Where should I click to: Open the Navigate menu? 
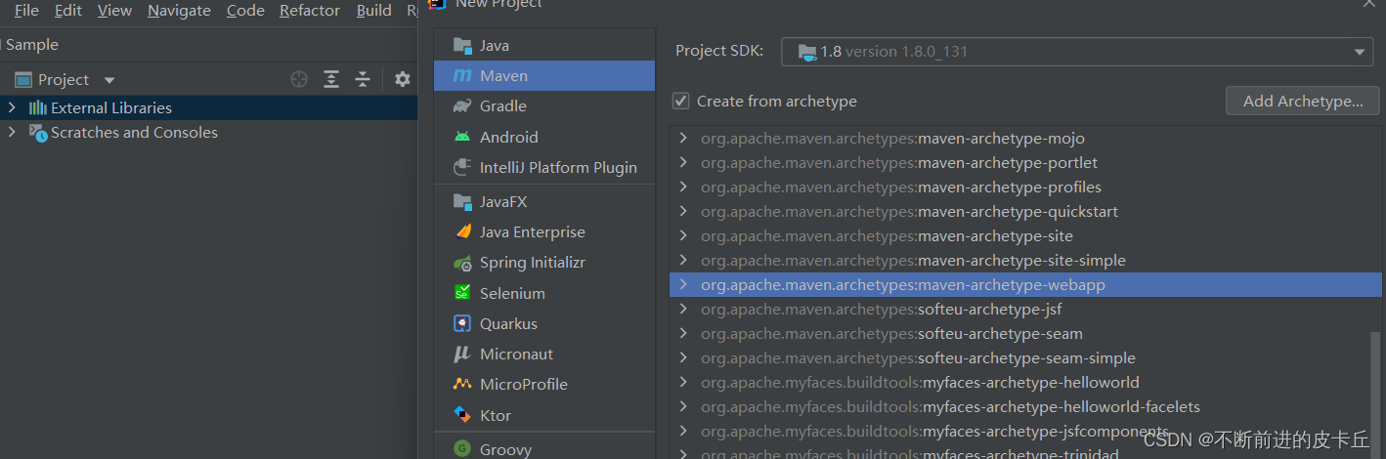coord(179,11)
